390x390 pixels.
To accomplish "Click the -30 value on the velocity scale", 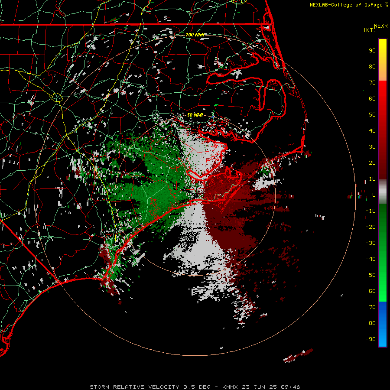I will (x=370, y=243).
